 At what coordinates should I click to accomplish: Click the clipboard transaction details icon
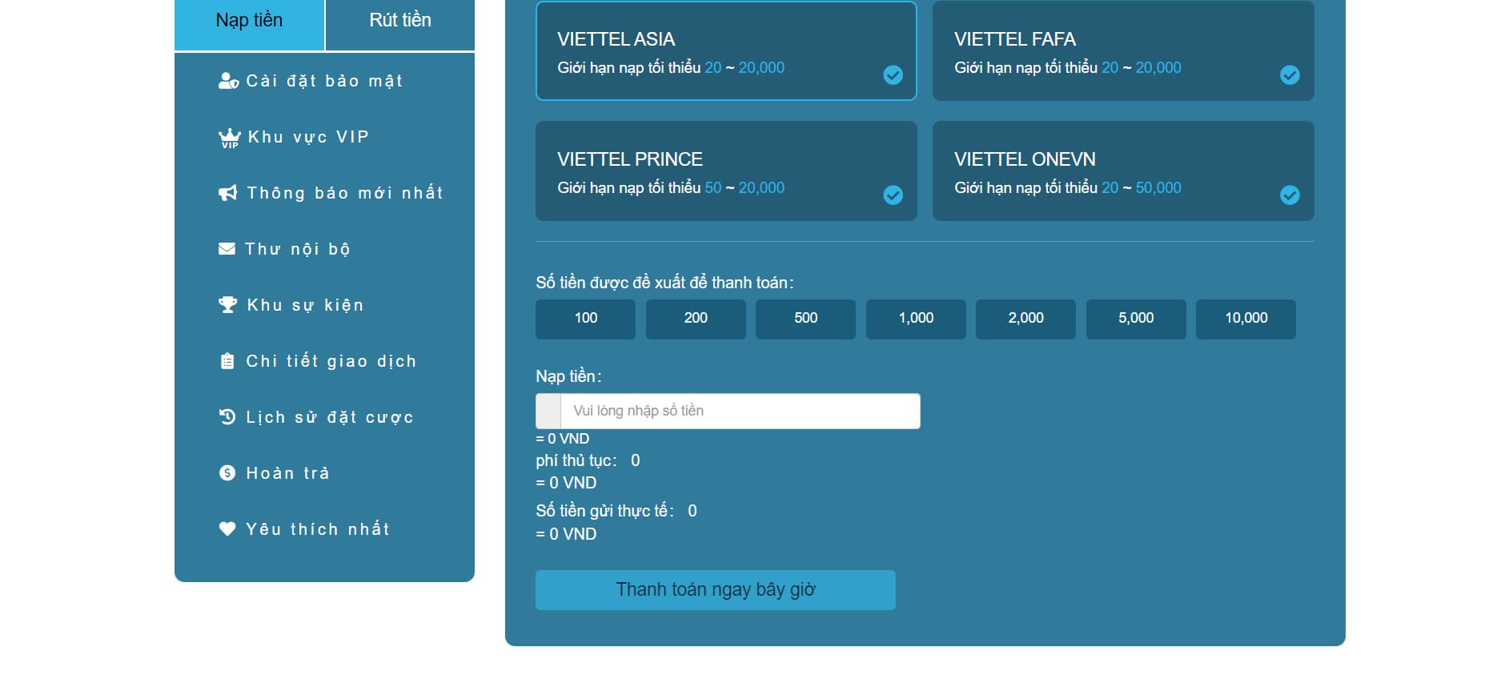pos(227,361)
